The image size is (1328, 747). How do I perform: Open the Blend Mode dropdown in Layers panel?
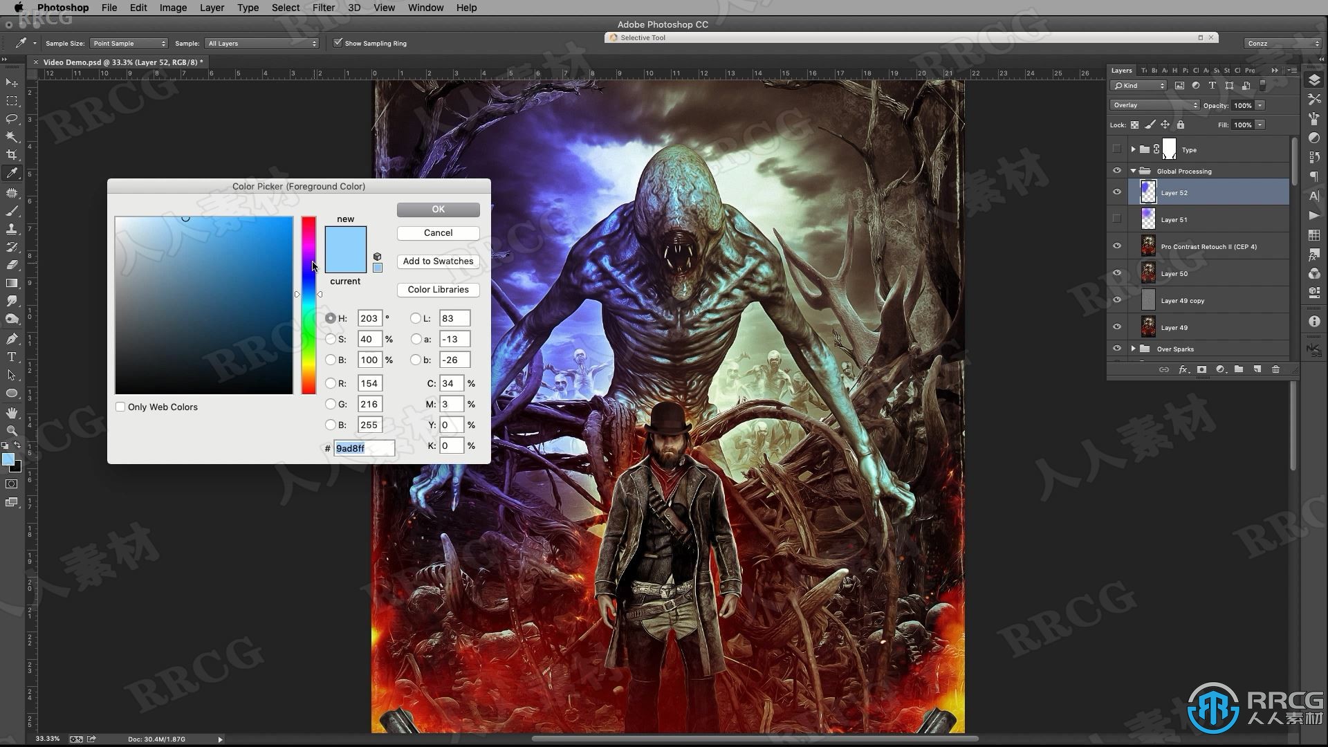1154,104
